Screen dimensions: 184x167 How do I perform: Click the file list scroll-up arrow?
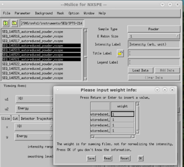click(85, 31)
